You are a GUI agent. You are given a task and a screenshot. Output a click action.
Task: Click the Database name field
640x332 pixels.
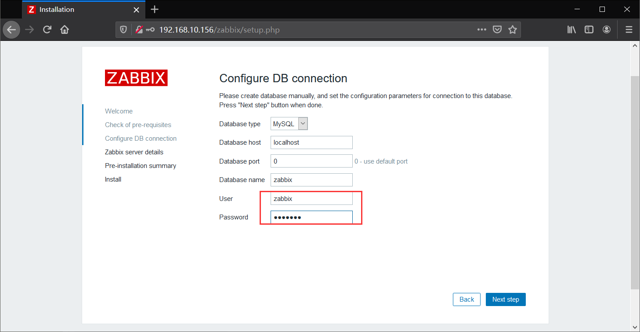tap(311, 180)
